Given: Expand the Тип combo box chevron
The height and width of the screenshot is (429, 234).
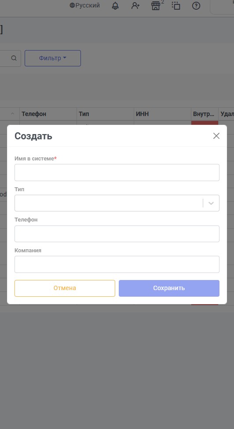Looking at the screenshot, I should point(211,203).
